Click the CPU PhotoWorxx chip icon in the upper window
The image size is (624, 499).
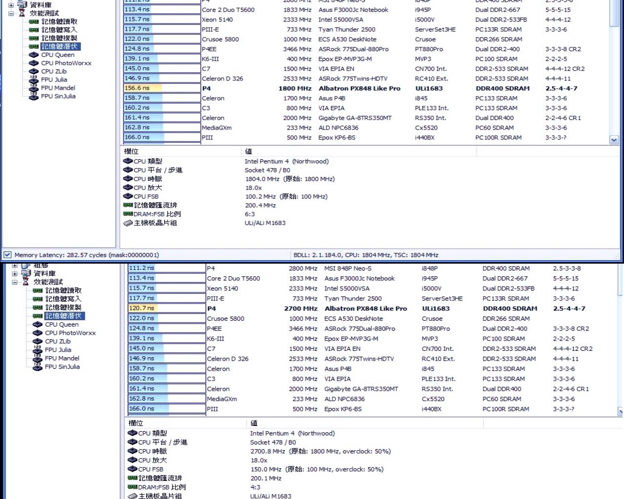pos(34,63)
